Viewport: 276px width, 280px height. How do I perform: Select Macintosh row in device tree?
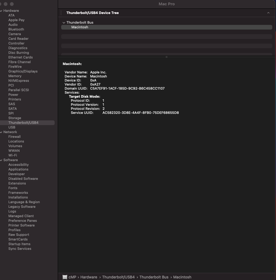pyautogui.click(x=167, y=27)
